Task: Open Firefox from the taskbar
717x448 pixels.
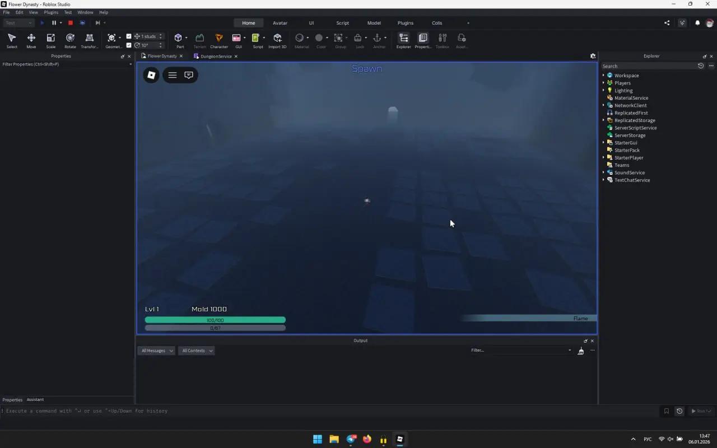Action: click(x=367, y=439)
